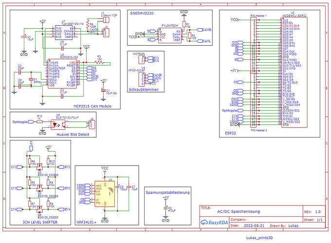The width and height of the screenshot is (331, 243).
Task: Click the '3CH LEVEL SHIFTER' label
Action: tap(40, 222)
